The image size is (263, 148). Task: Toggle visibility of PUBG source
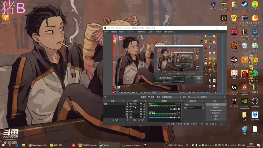[141, 111]
